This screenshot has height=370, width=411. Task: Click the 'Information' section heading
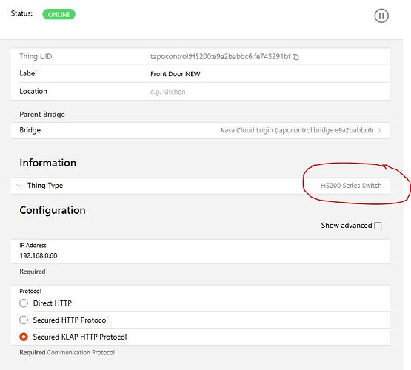[x=47, y=163]
